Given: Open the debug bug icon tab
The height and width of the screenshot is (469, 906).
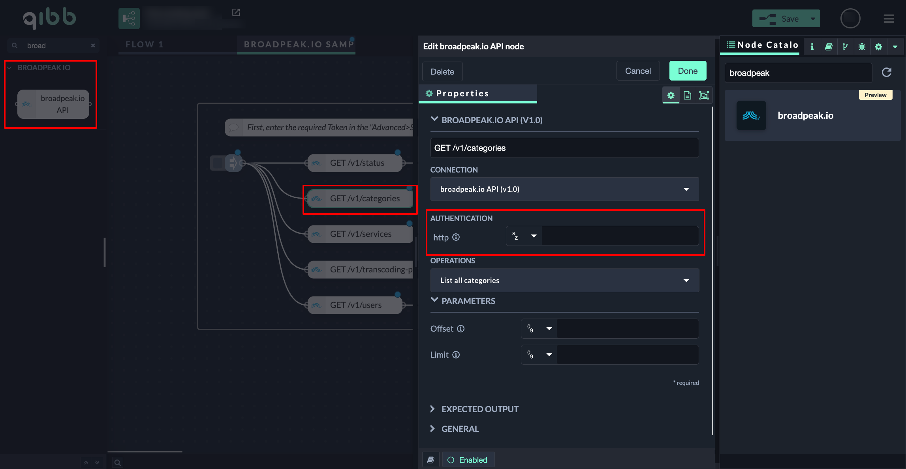Looking at the screenshot, I should [x=862, y=47].
